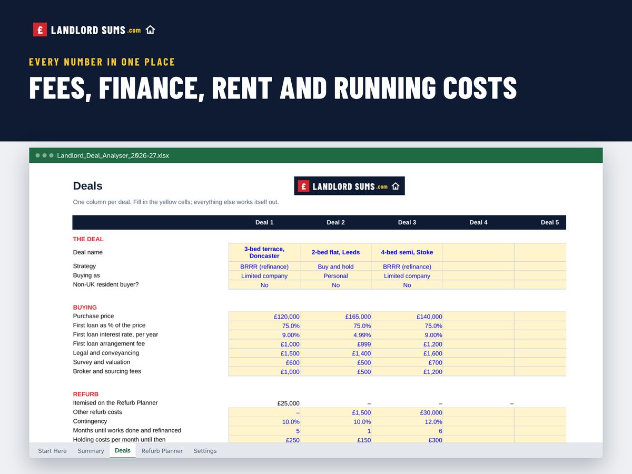This screenshot has width=632, height=474.
Task: Switch to the Summary sheet tab
Action: (91, 451)
